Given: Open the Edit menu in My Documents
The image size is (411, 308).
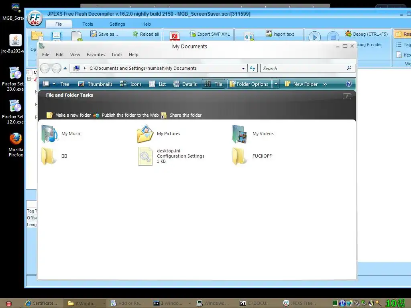Looking at the screenshot, I should coord(59,55).
